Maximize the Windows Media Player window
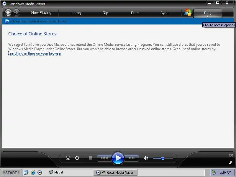The height and width of the screenshot is (177, 236). coord(218,3)
